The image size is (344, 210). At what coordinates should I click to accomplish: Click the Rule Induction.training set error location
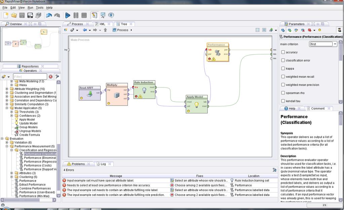pyautogui.click(x=252, y=181)
